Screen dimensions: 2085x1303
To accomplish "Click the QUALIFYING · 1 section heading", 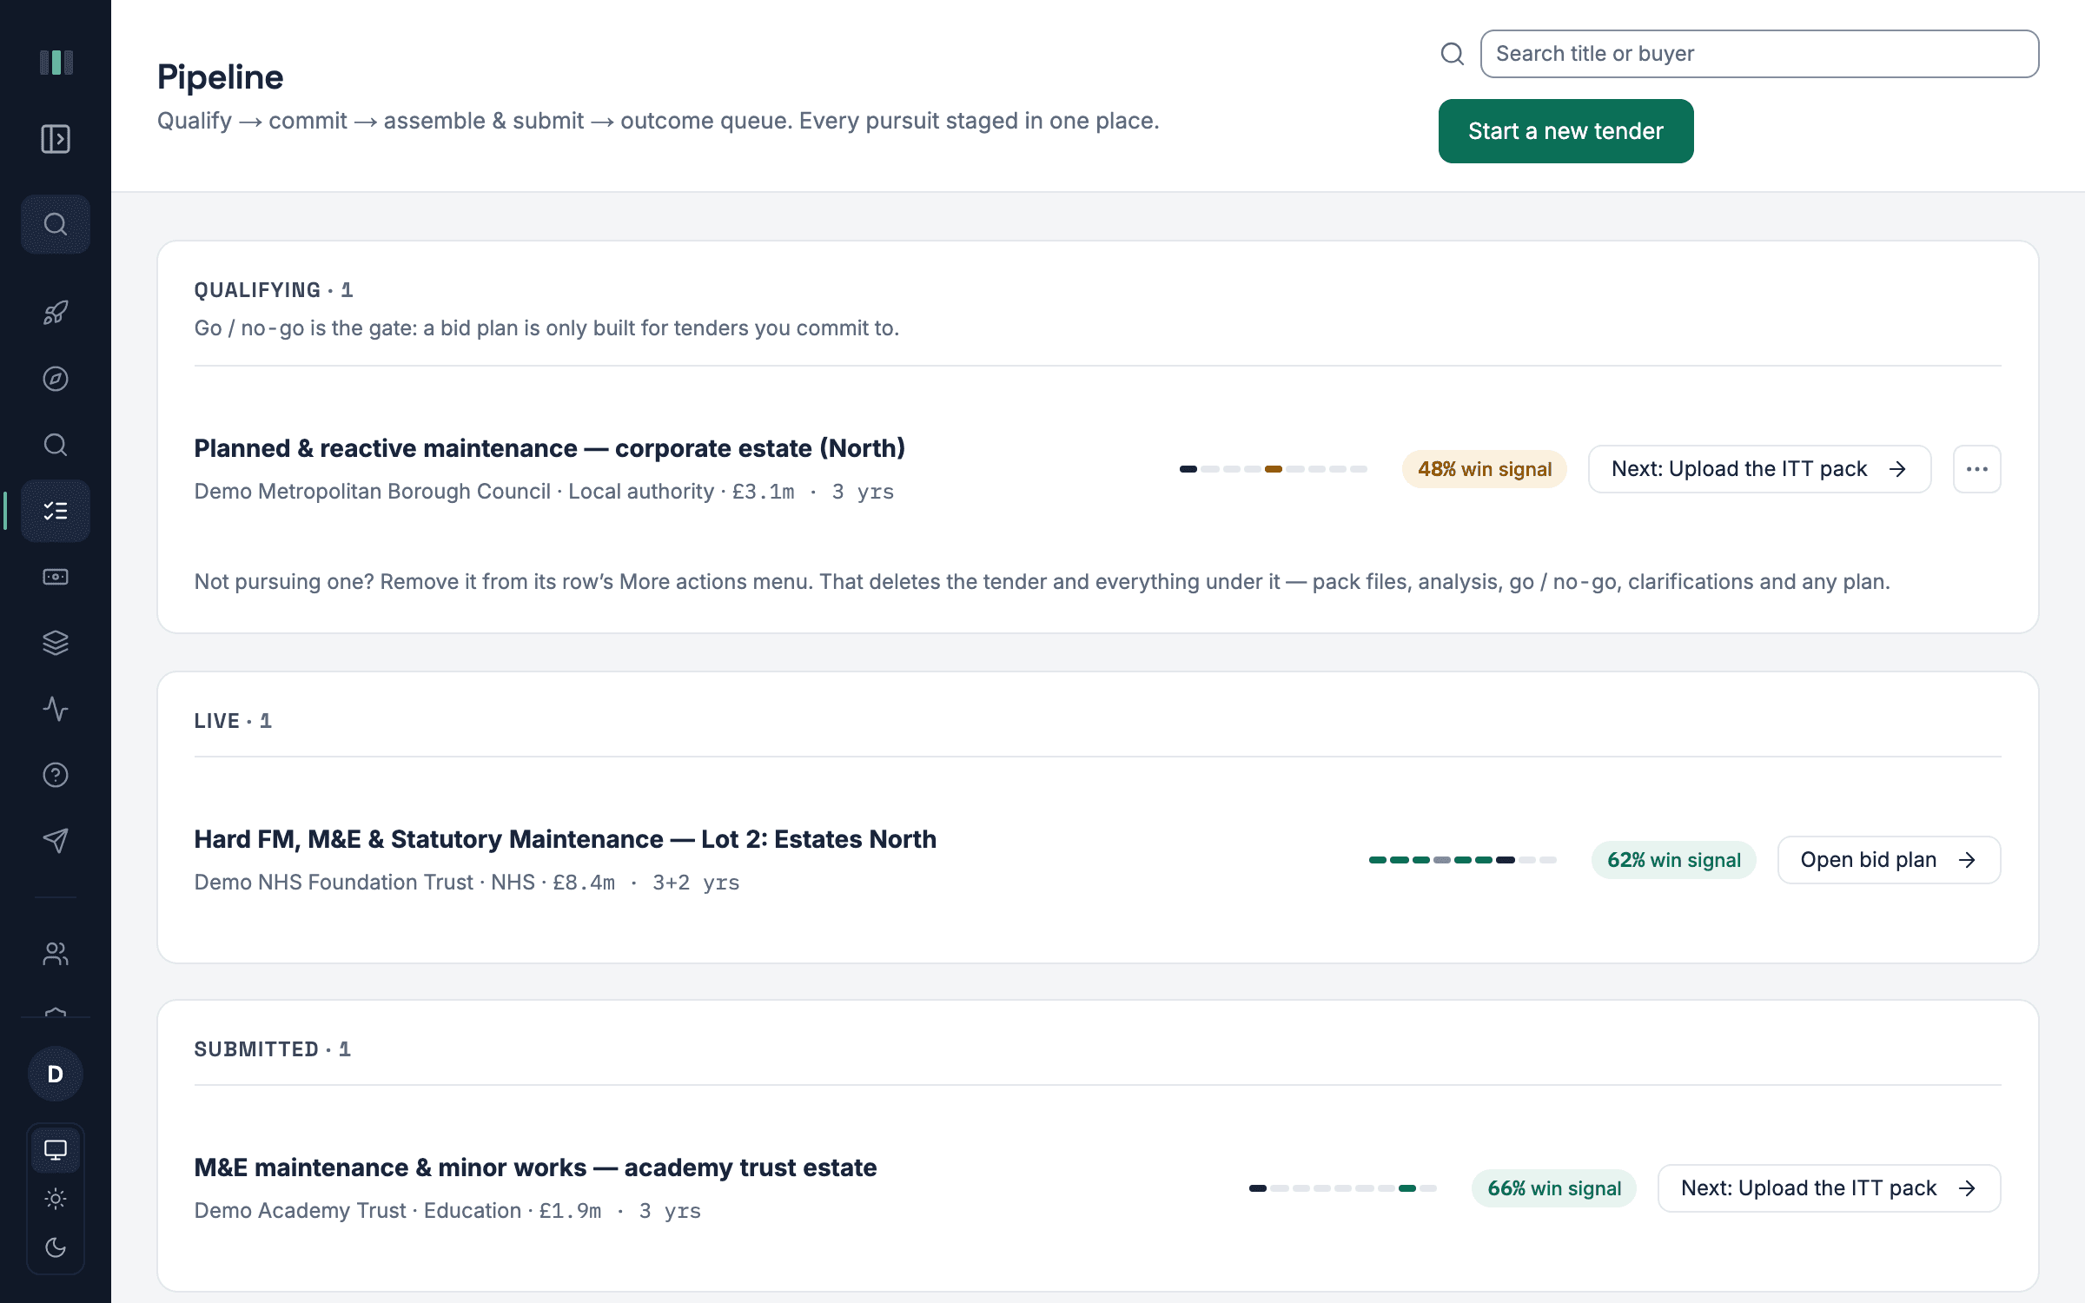I will point(274,290).
